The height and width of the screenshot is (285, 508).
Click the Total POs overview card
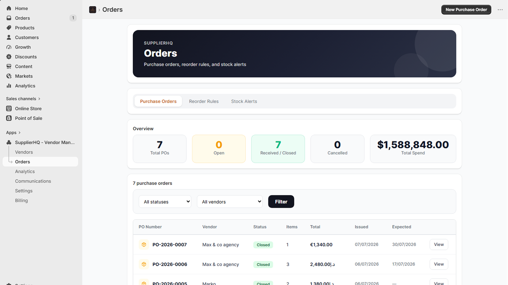click(x=160, y=149)
